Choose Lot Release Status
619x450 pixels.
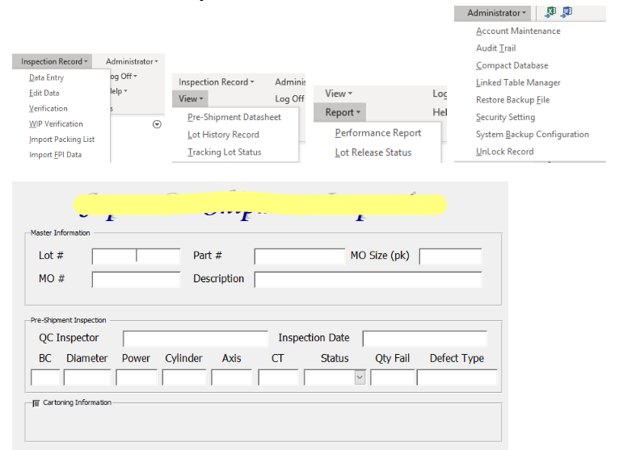(x=373, y=152)
